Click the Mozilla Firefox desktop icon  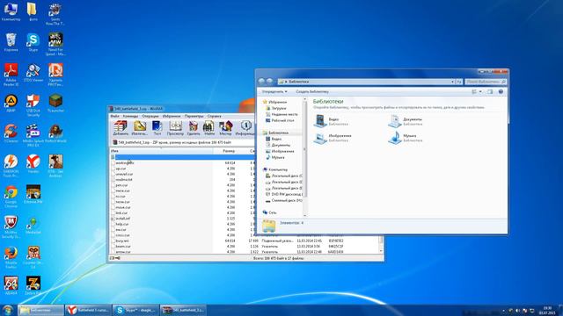click(x=11, y=257)
